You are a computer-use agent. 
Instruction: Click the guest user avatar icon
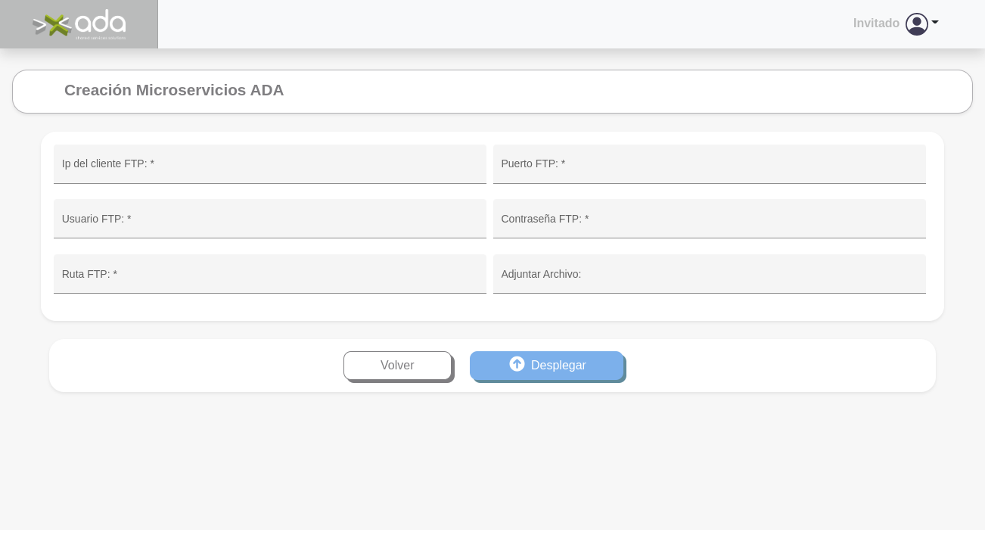pos(916,24)
